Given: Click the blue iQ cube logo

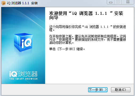Looking at the screenshot, I should [23, 42].
